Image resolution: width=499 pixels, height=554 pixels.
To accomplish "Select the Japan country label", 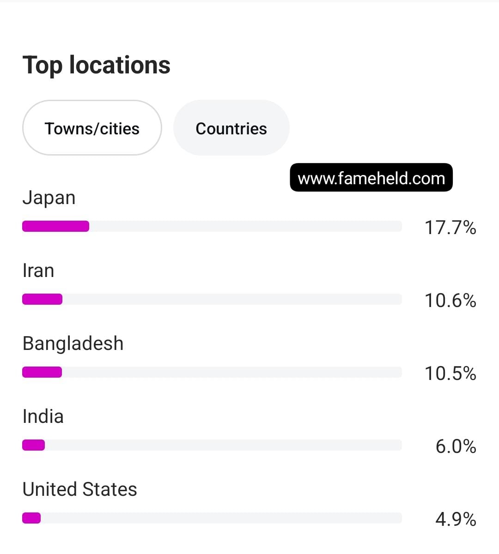I will (49, 198).
